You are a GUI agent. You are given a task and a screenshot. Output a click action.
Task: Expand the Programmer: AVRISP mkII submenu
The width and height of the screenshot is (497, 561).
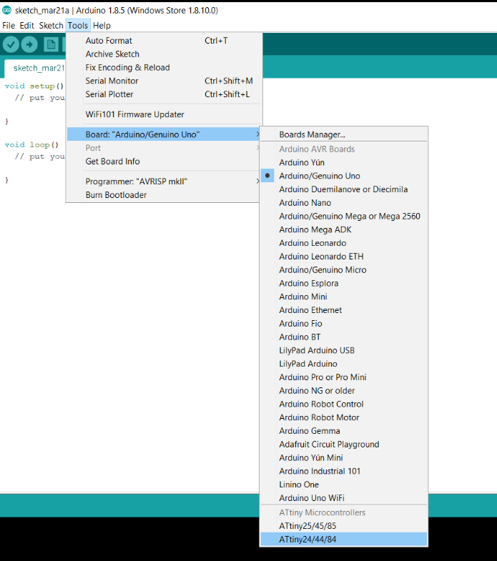(164, 182)
